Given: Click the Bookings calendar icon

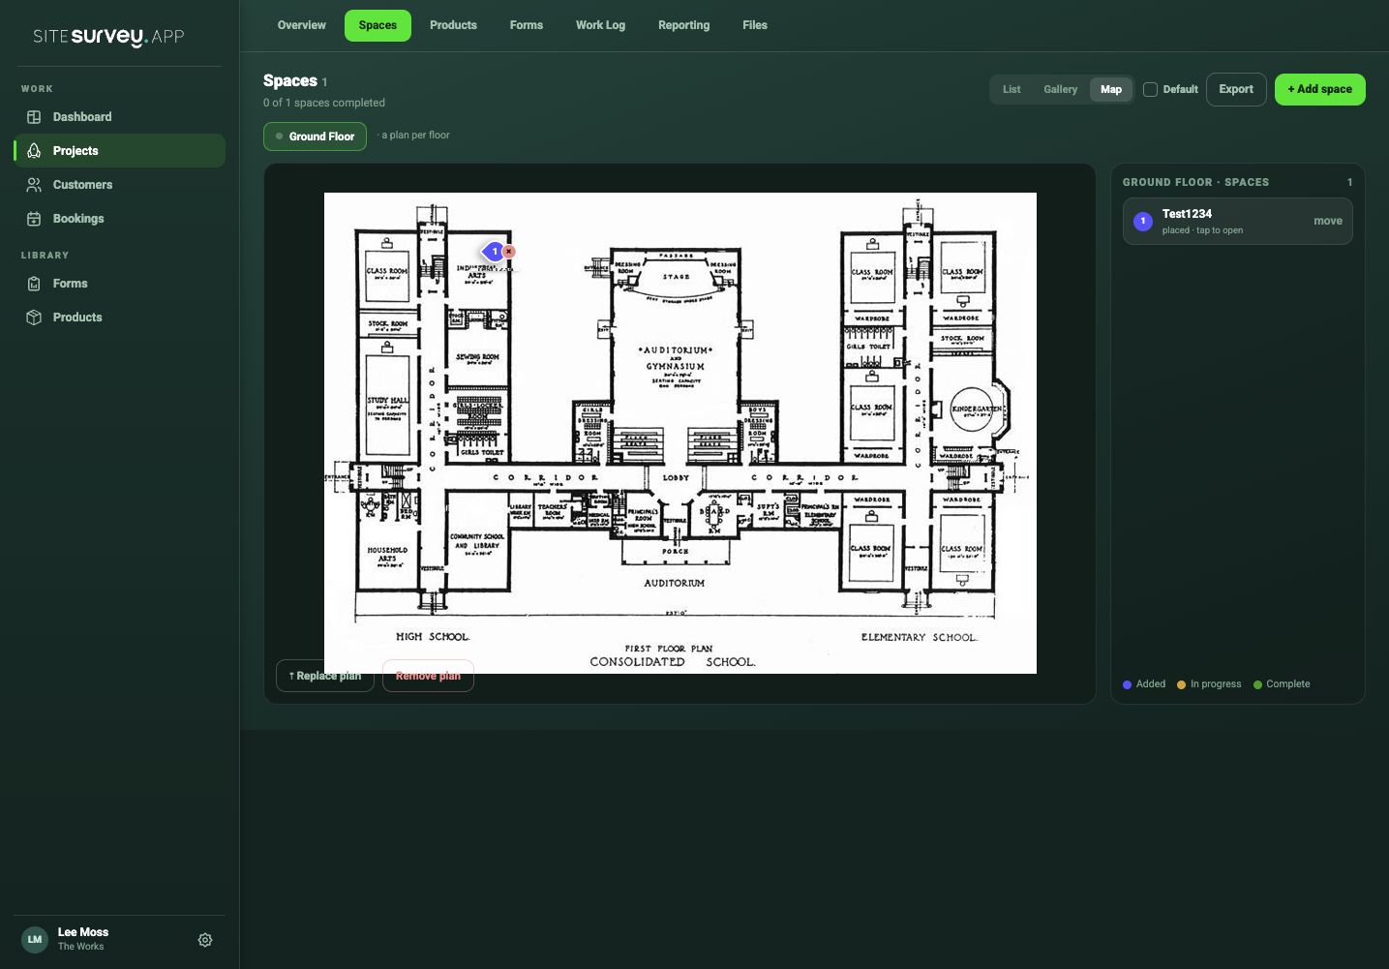Looking at the screenshot, I should 34,219.
